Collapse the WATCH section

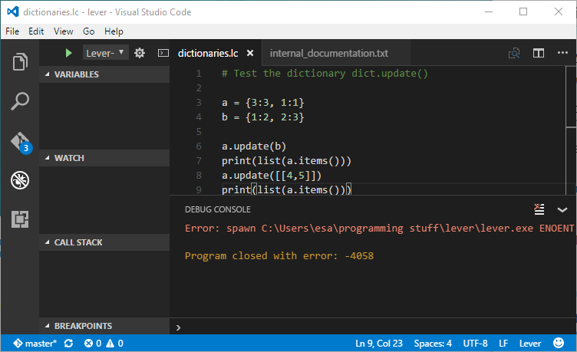click(x=69, y=158)
